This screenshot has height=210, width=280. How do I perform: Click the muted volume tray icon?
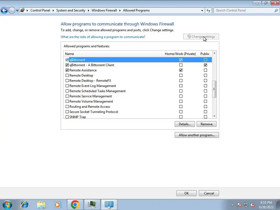(252, 205)
